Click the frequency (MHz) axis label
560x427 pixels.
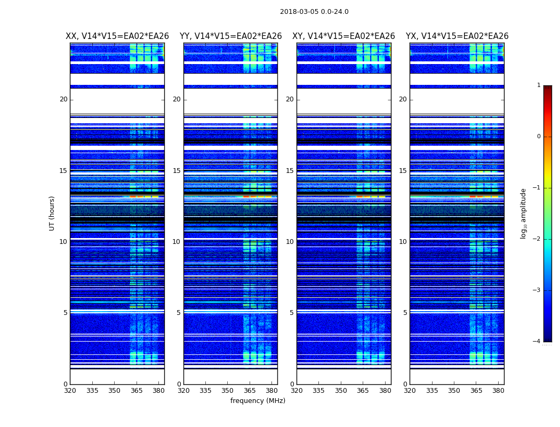[258, 400]
